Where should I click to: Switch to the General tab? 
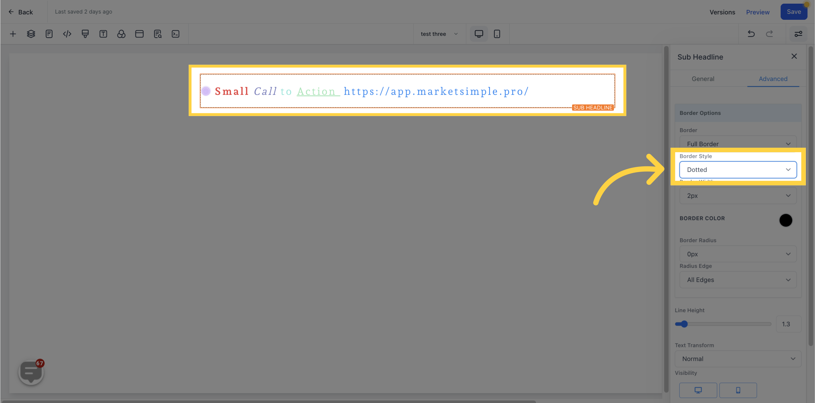pos(703,79)
